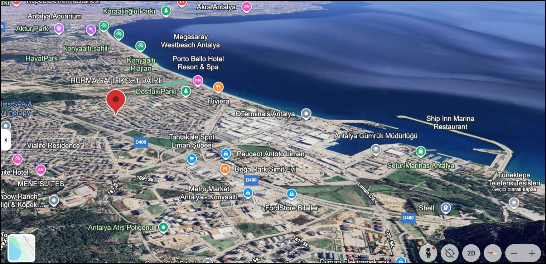Screen dimensions: 546x264
Task: Click the Dostluk Parkı green park marker
Action: 185,92
